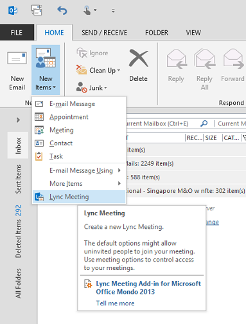Click the Appointment calendar icon in menu
This screenshot has width=246, height=324.
tap(39, 117)
